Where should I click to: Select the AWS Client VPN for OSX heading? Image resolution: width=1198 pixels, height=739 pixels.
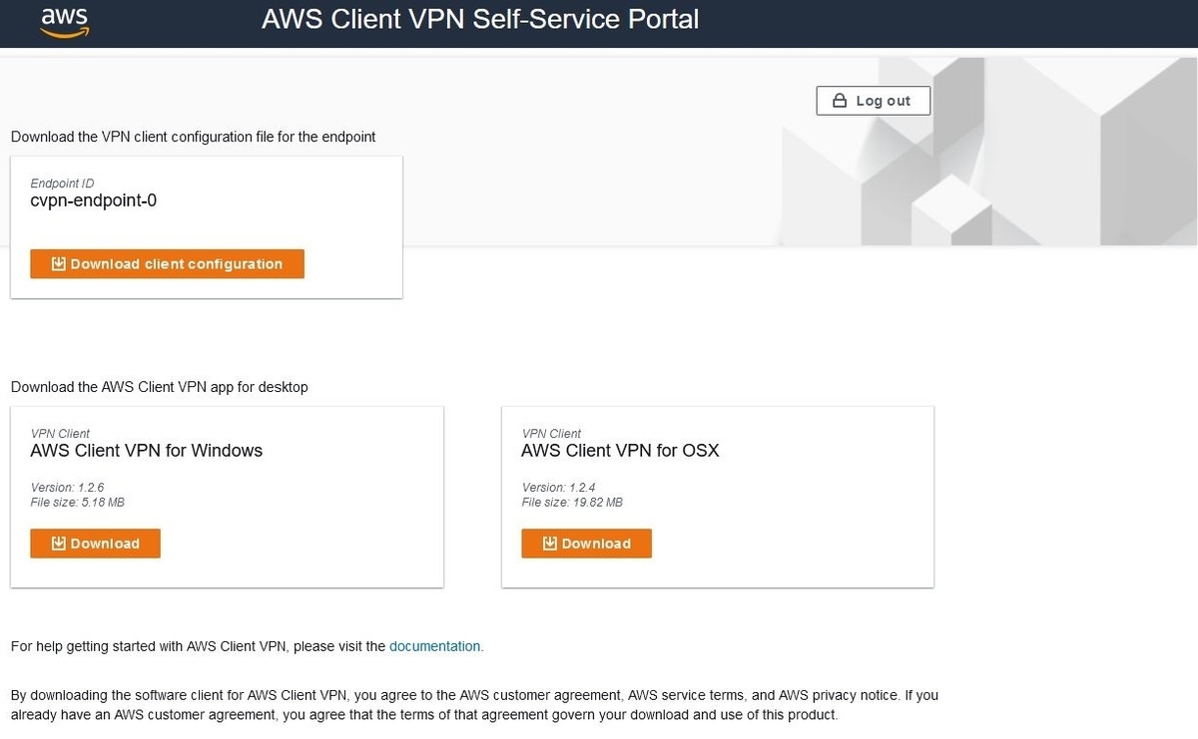pos(620,451)
